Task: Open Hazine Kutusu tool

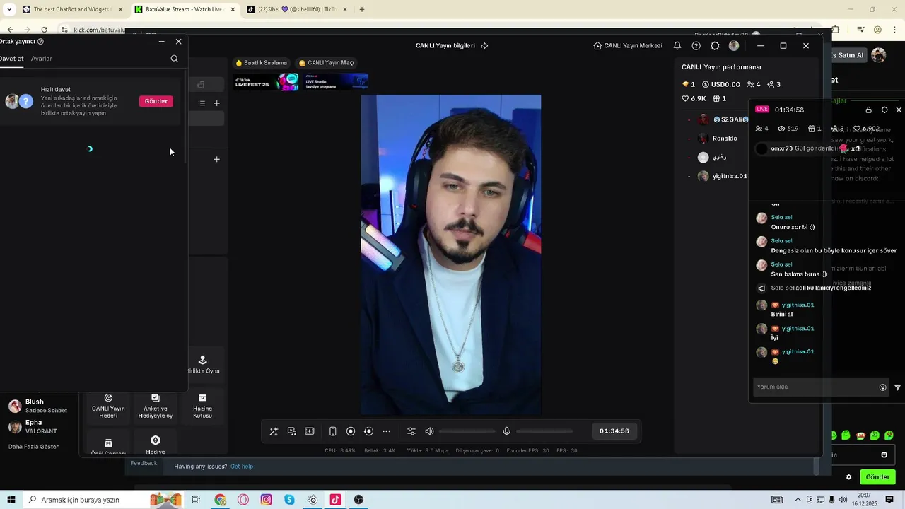Action: click(202, 406)
